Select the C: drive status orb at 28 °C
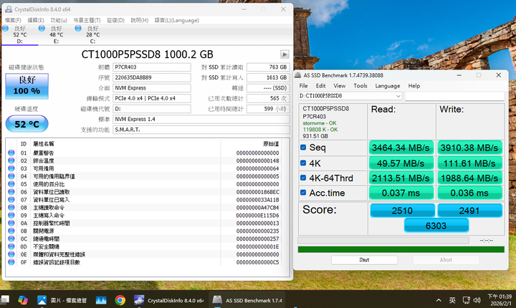This screenshot has height=308, width=516. coord(78,29)
